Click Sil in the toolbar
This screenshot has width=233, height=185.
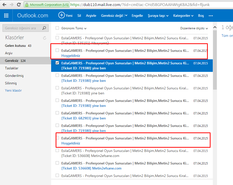[79, 16]
